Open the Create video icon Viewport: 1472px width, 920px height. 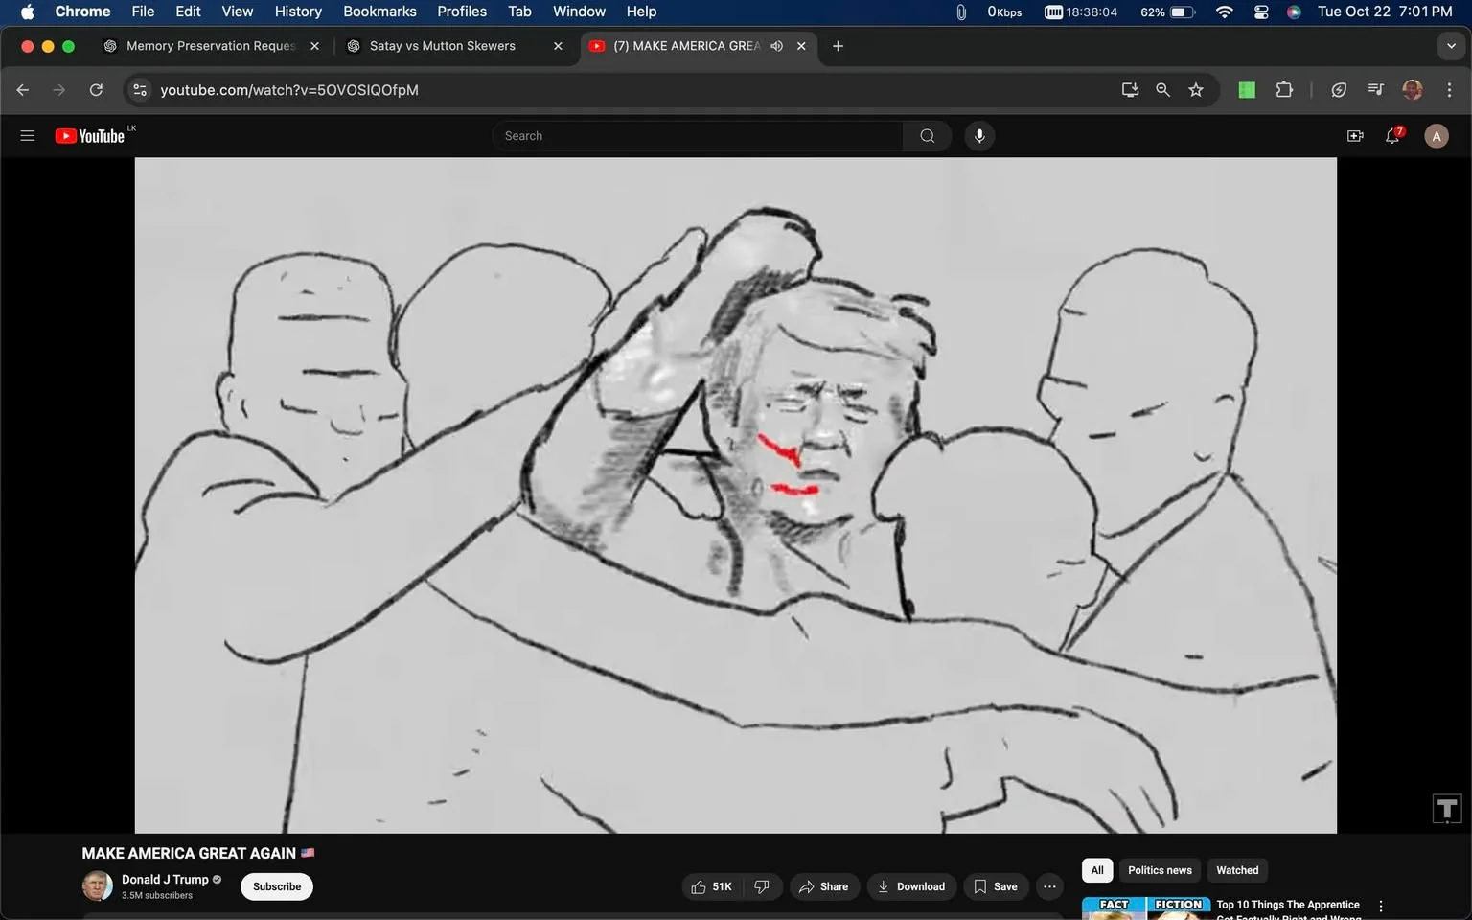(1355, 136)
